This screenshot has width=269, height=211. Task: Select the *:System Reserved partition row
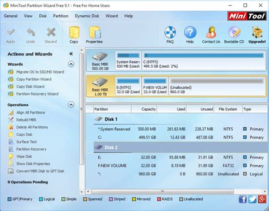coord(180,129)
